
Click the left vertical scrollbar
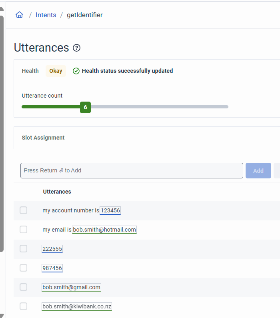(2, 132)
